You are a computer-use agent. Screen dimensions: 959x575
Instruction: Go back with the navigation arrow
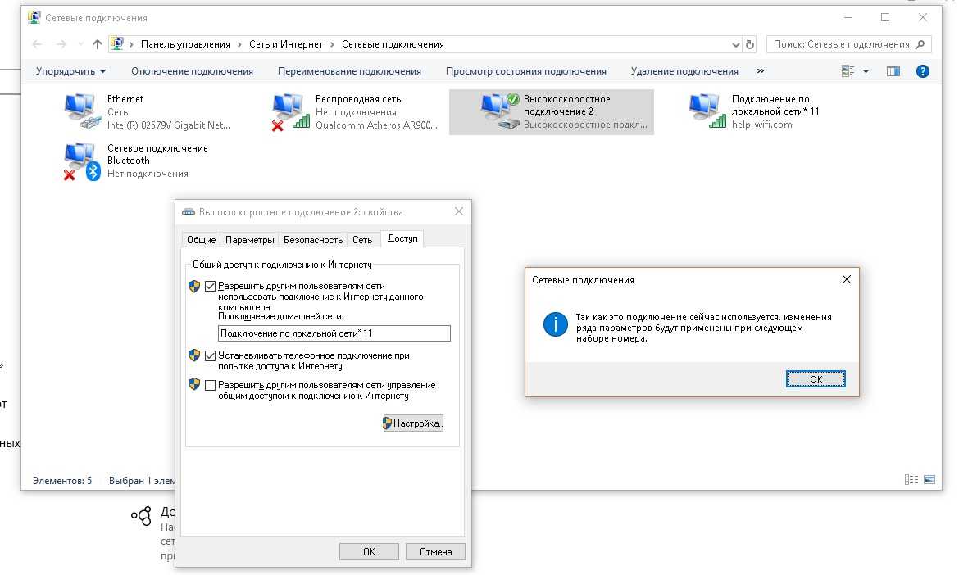pos(37,44)
